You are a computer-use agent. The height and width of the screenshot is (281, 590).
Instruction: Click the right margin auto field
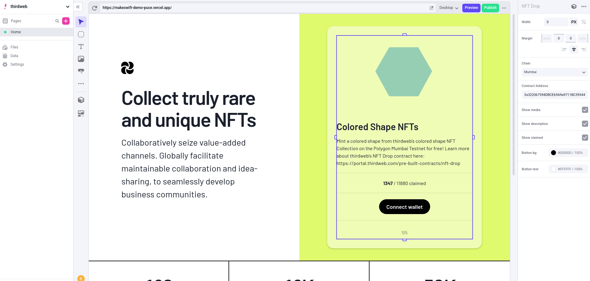pyautogui.click(x=583, y=39)
